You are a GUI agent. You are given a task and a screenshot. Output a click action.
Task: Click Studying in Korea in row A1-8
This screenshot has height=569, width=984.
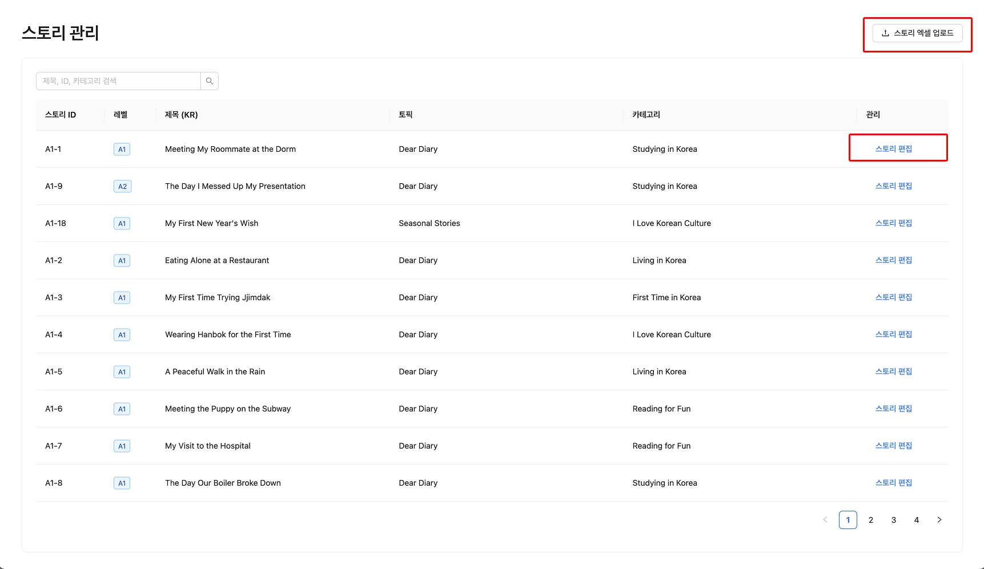pos(665,483)
